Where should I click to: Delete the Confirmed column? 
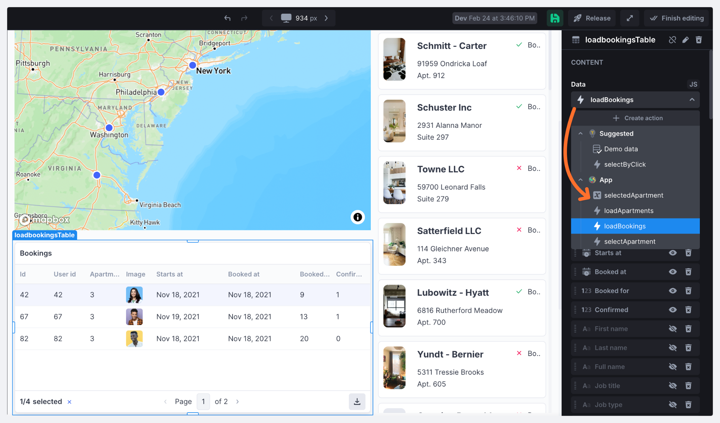[x=688, y=310]
